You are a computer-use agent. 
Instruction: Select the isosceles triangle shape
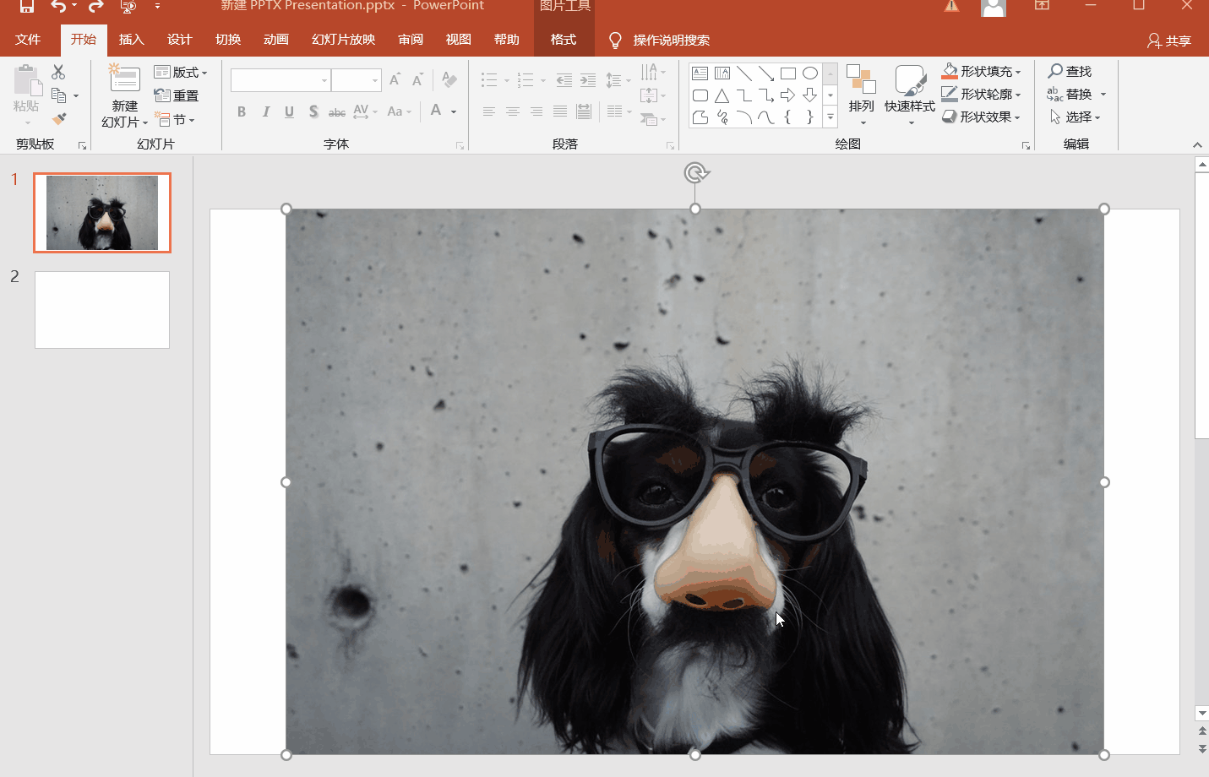(722, 95)
